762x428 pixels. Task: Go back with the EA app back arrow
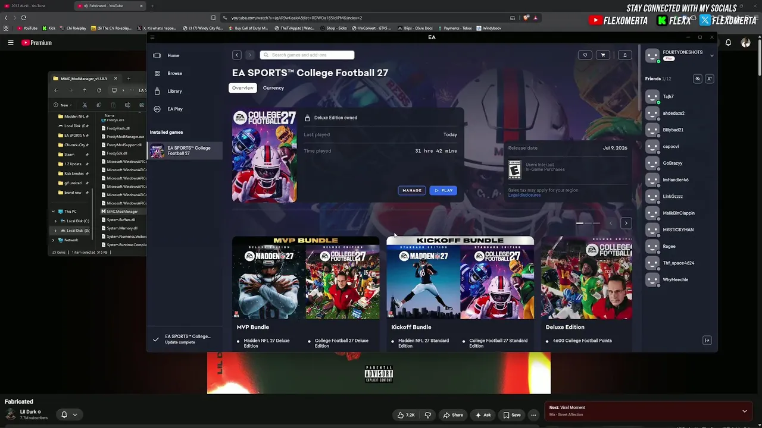tap(237, 55)
